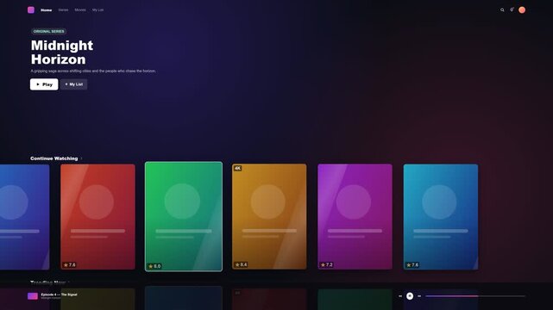Screen dimensions: 553x310
Task: Skip to previous in mini player
Action: coord(400,296)
